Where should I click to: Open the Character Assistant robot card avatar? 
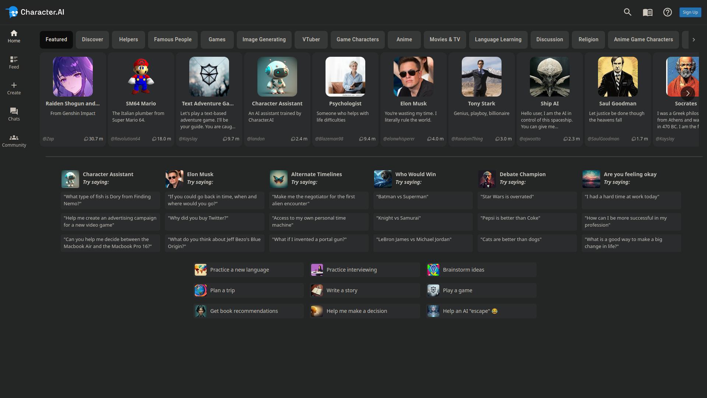(x=277, y=77)
